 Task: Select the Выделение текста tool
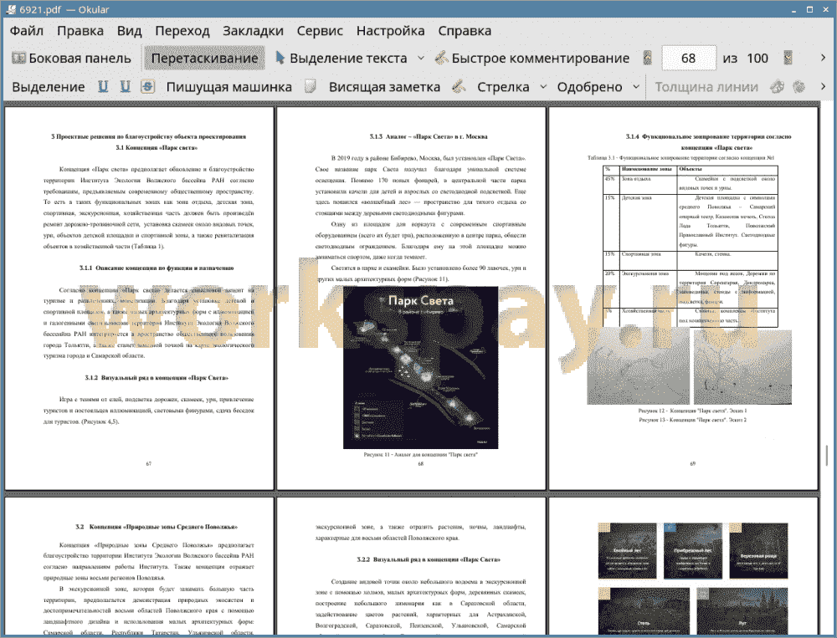[x=341, y=59]
